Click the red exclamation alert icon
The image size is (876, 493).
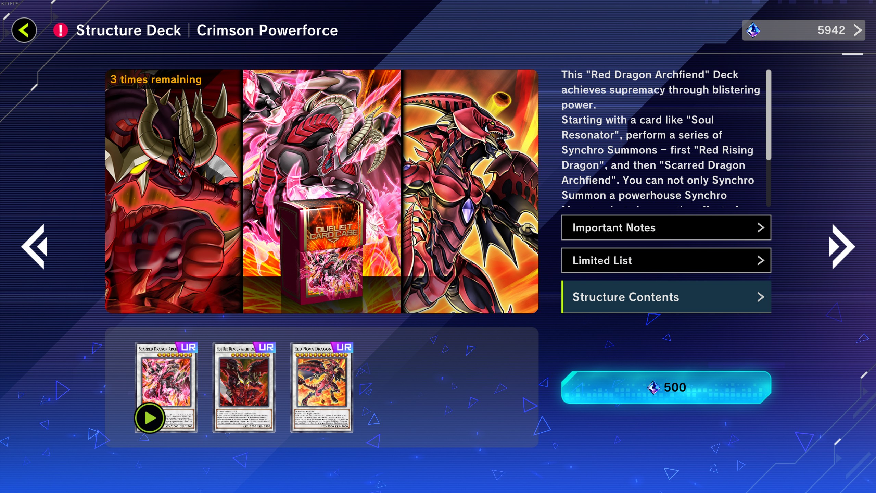pyautogui.click(x=61, y=30)
